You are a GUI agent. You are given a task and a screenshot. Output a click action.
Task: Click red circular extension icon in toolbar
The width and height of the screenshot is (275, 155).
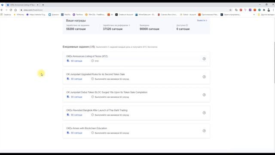coord(241,10)
